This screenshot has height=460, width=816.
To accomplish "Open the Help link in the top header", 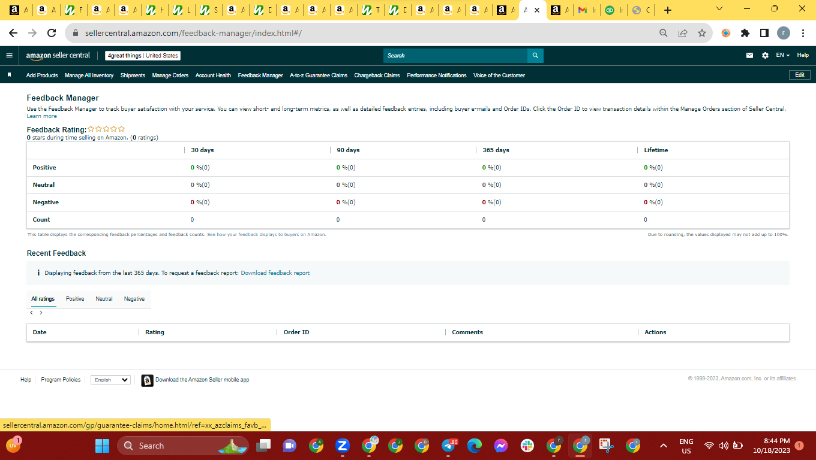I will tap(803, 56).
